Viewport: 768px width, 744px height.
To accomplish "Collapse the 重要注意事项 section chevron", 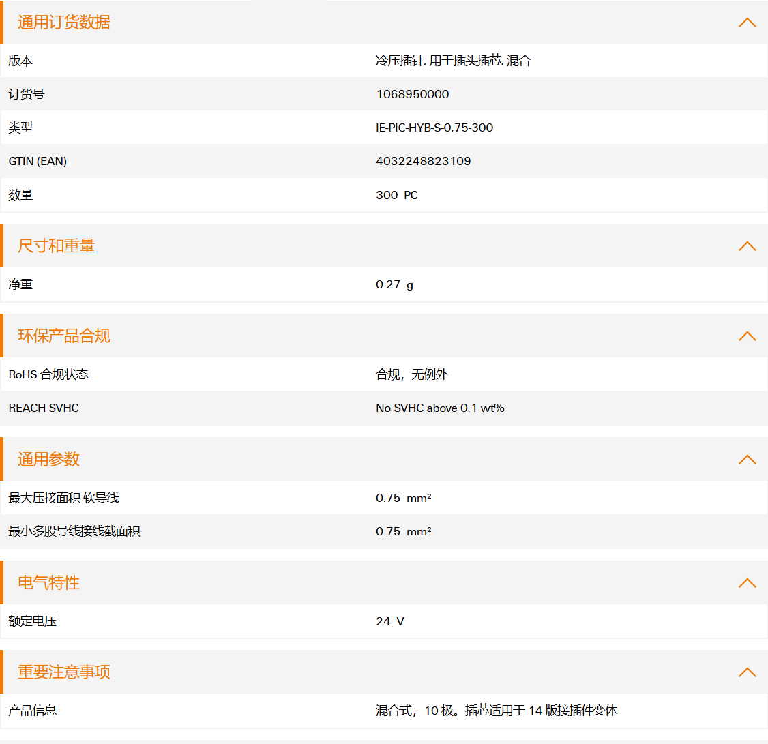I will 747,672.
